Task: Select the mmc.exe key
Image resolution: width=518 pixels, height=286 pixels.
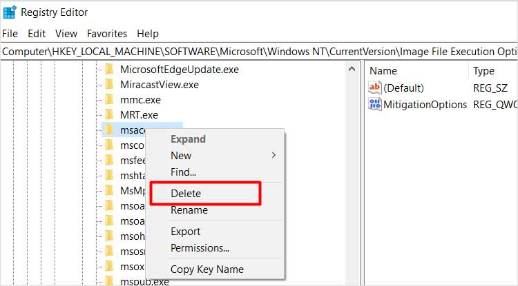Action: (140, 100)
